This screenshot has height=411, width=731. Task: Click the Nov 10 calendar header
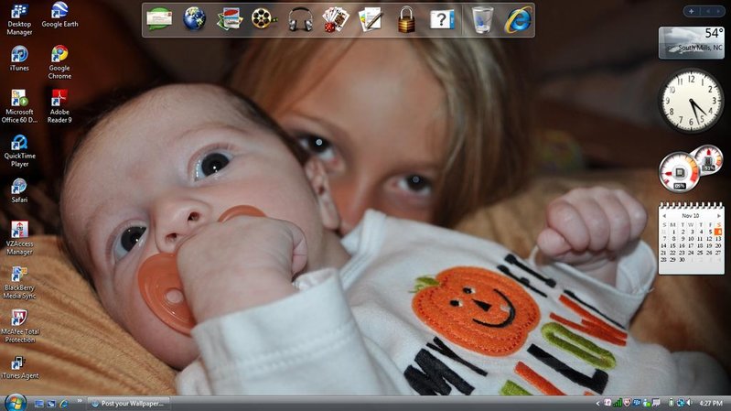coord(691,216)
